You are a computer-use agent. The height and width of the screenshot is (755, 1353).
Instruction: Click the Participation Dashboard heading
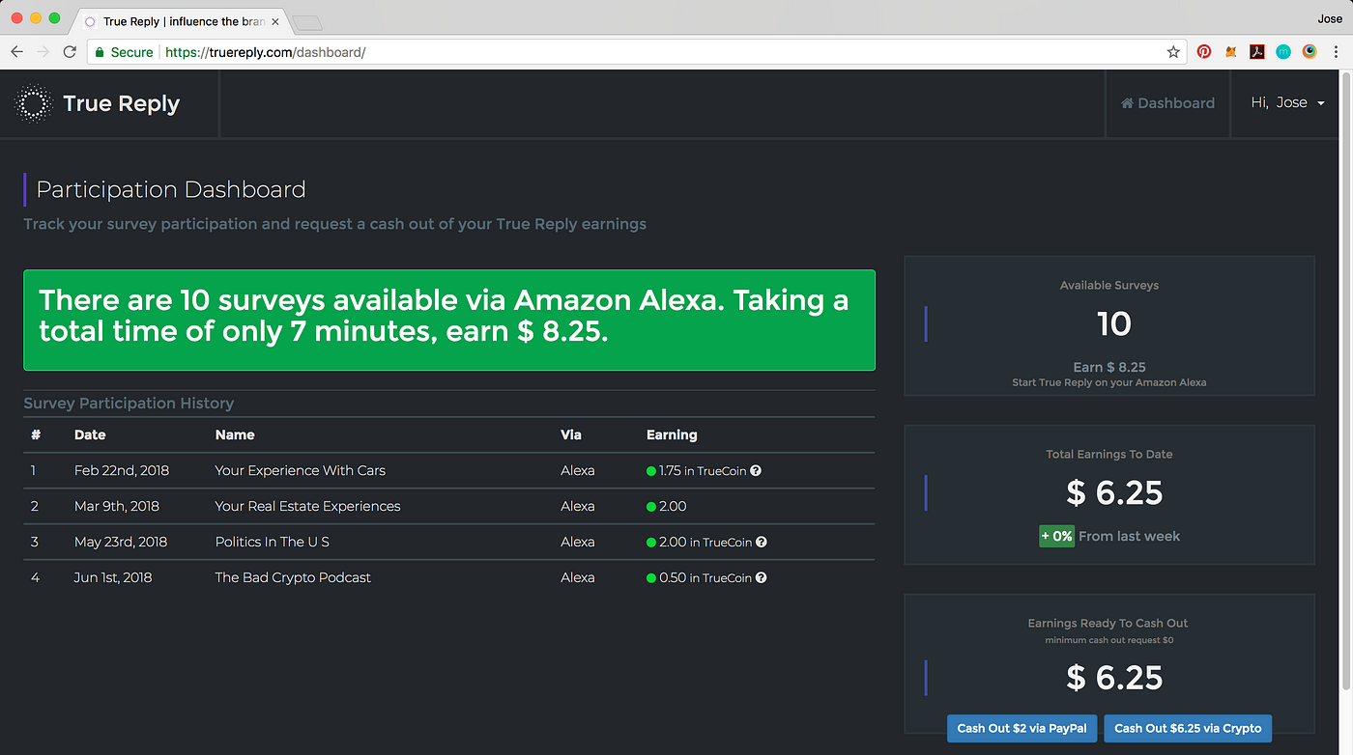[x=171, y=190]
